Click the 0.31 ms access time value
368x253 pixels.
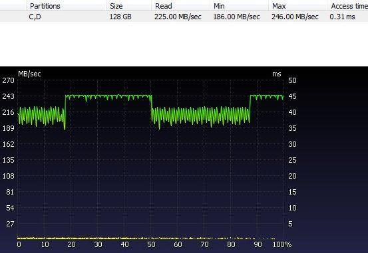coord(342,17)
